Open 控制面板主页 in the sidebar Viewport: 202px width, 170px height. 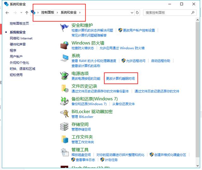19,23
